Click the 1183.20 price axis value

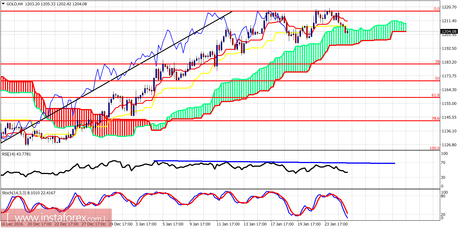pos(449,62)
